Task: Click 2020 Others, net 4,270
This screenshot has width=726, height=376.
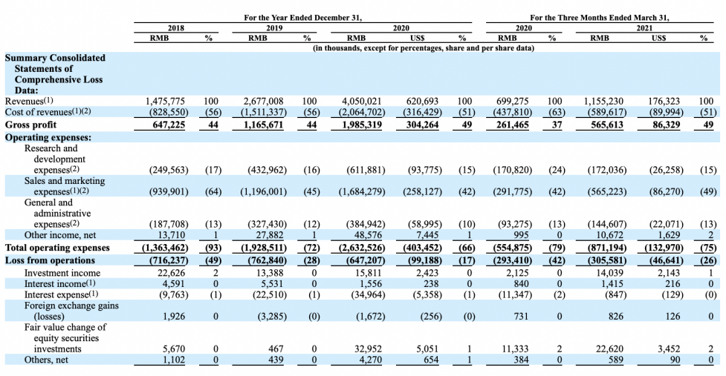Action: [x=370, y=360]
